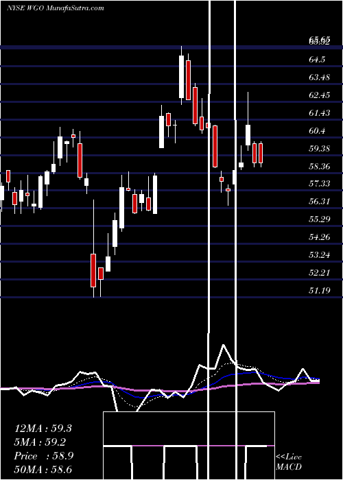Click the Price : 58.9 readout

point(44,456)
